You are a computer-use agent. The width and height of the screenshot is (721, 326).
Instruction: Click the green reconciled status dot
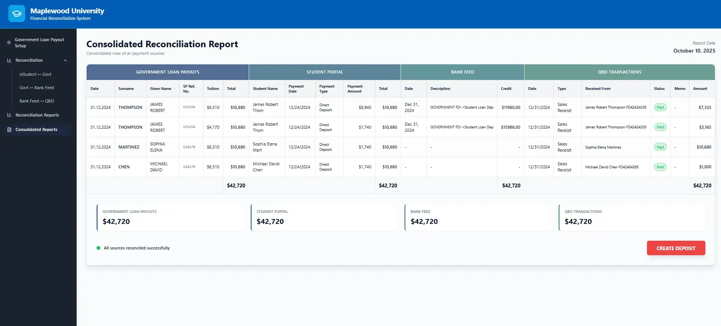[x=98, y=248]
